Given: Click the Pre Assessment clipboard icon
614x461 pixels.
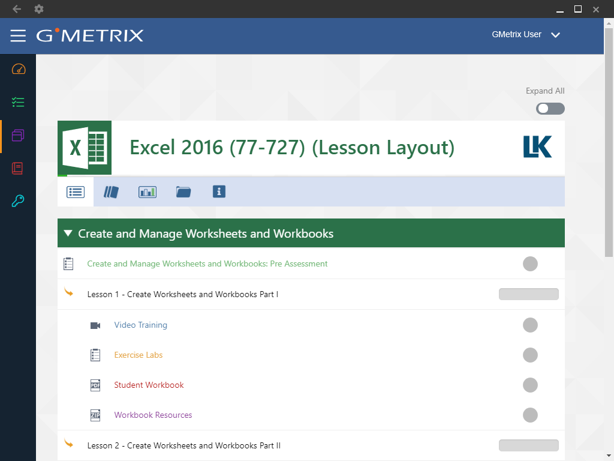Looking at the screenshot, I should point(68,264).
